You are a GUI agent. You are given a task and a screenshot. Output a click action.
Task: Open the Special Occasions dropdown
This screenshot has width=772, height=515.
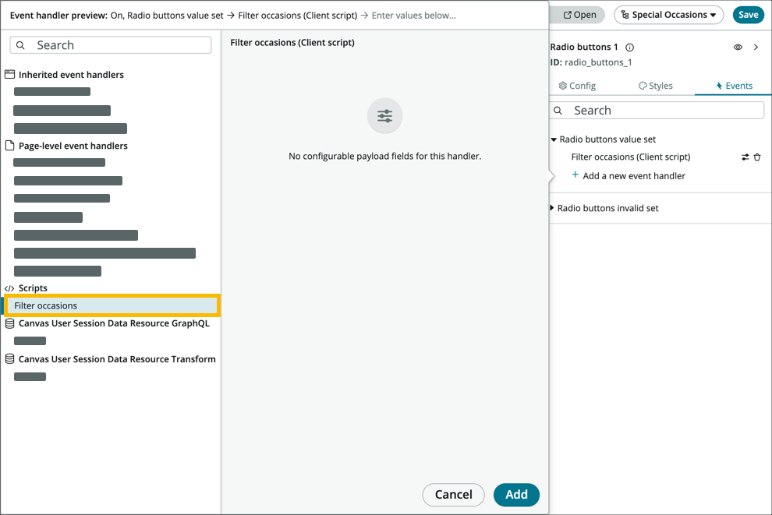click(668, 14)
